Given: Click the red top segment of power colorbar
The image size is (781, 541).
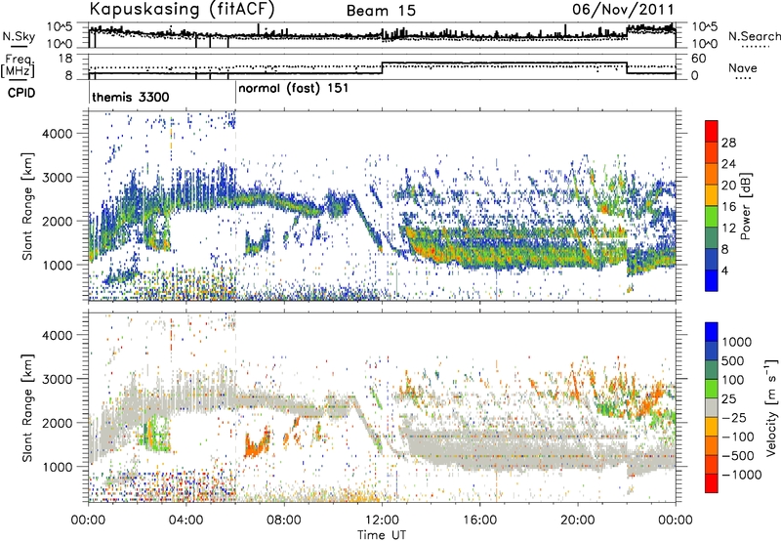Looking at the screenshot, I should click(712, 130).
